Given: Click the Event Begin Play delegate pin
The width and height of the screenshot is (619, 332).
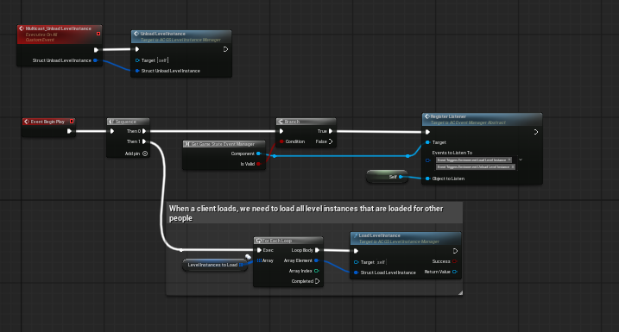Looking at the screenshot, I should click(72, 121).
